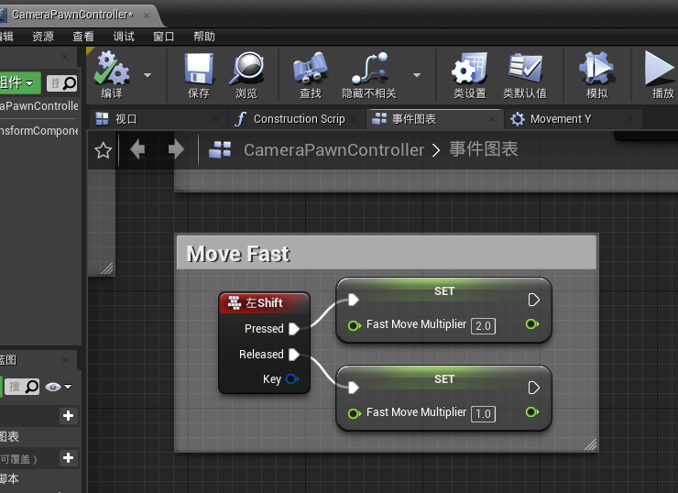The image size is (678, 493).
Task: Bookmark graph with star icon
Action: coord(103,150)
